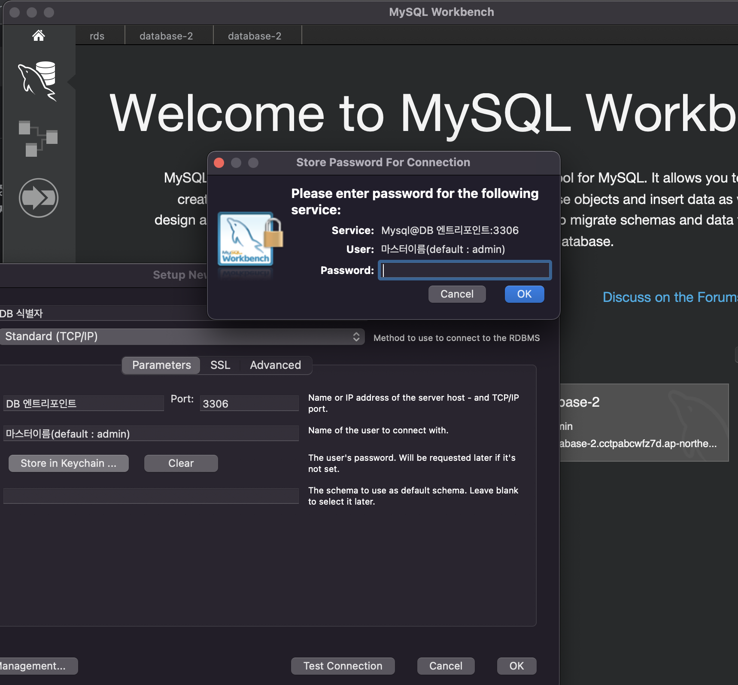Edit the hostname field DB 엔트리포인트
Screen dimensions: 738x685
84,404
